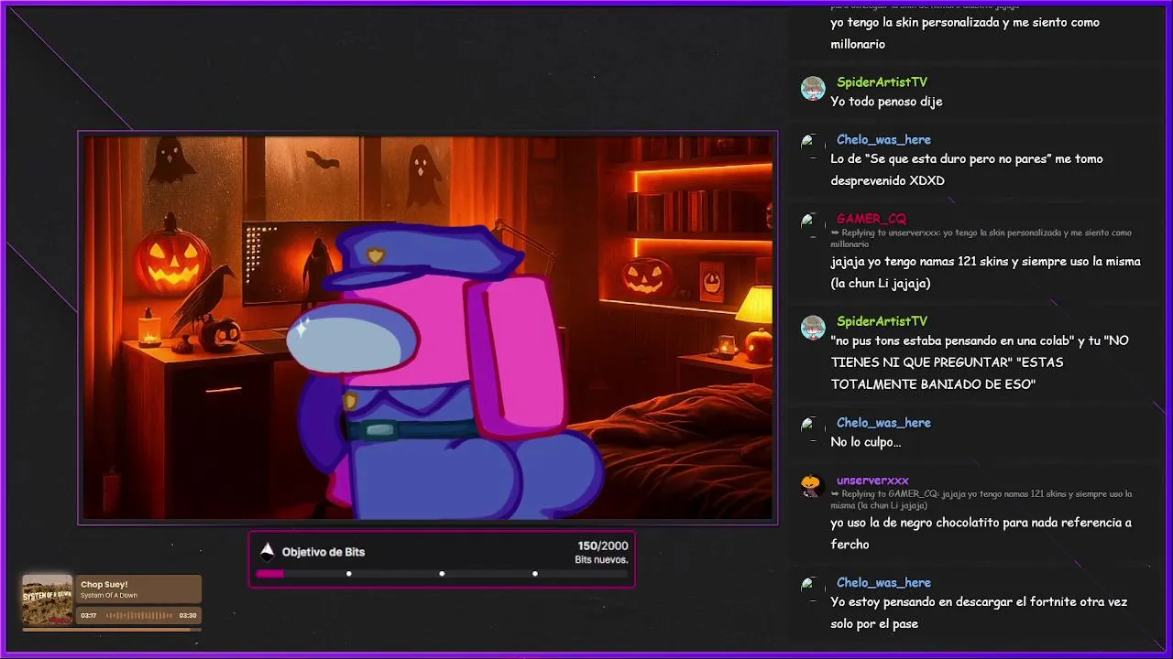1173x659 pixels.
Task: Click the "Replying to GAMER_CQ" reply line
Action: [x=981, y=500]
